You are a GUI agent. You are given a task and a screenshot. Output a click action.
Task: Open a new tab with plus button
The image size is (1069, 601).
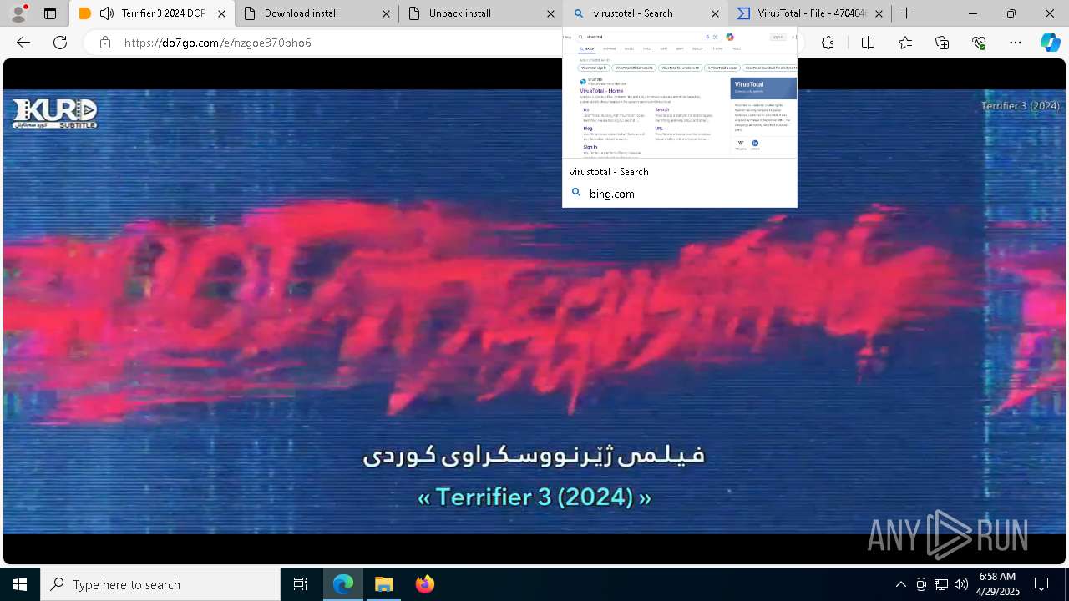(906, 13)
